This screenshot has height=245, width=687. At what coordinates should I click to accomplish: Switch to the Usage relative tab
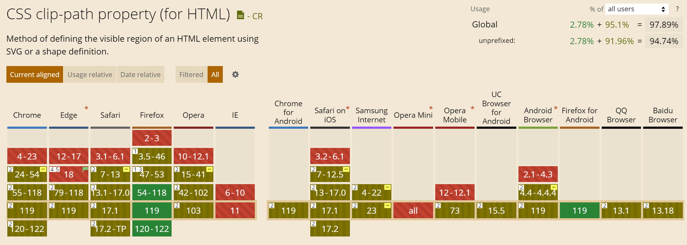pos(90,75)
